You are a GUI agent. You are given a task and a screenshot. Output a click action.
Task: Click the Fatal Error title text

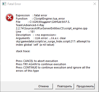click(x=14, y=4)
